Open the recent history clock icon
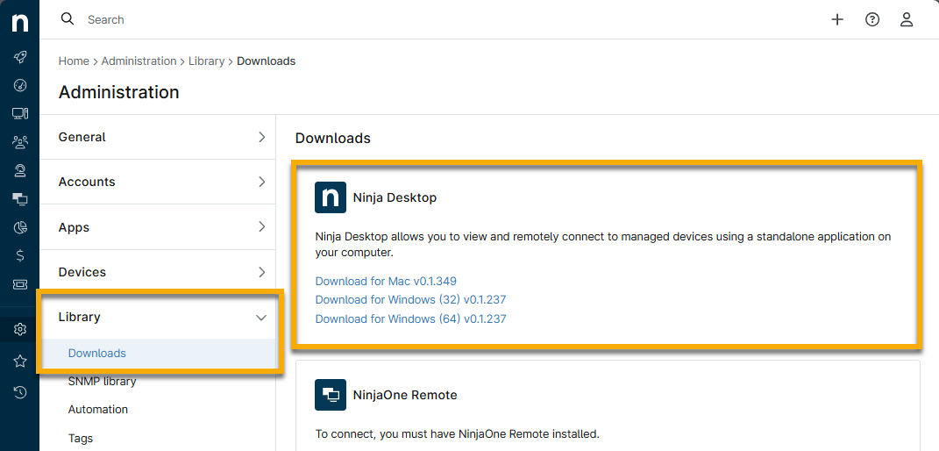The image size is (939, 451). [19, 391]
